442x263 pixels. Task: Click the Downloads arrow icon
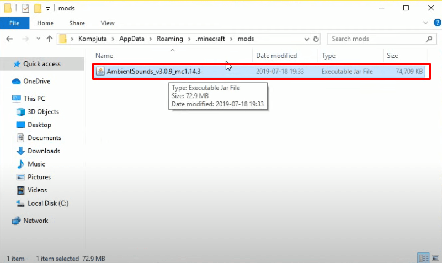pos(20,151)
